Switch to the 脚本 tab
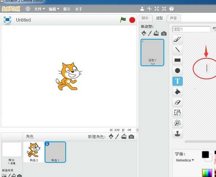The width and height of the screenshot is (216, 177). pos(145,18)
